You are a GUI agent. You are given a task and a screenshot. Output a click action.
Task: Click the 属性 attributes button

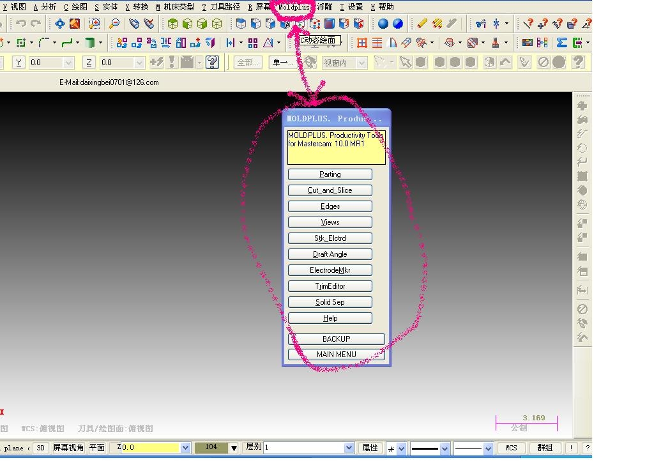coord(370,448)
